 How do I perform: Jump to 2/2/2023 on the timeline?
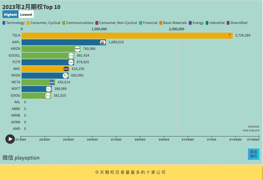[x=45, y=139]
